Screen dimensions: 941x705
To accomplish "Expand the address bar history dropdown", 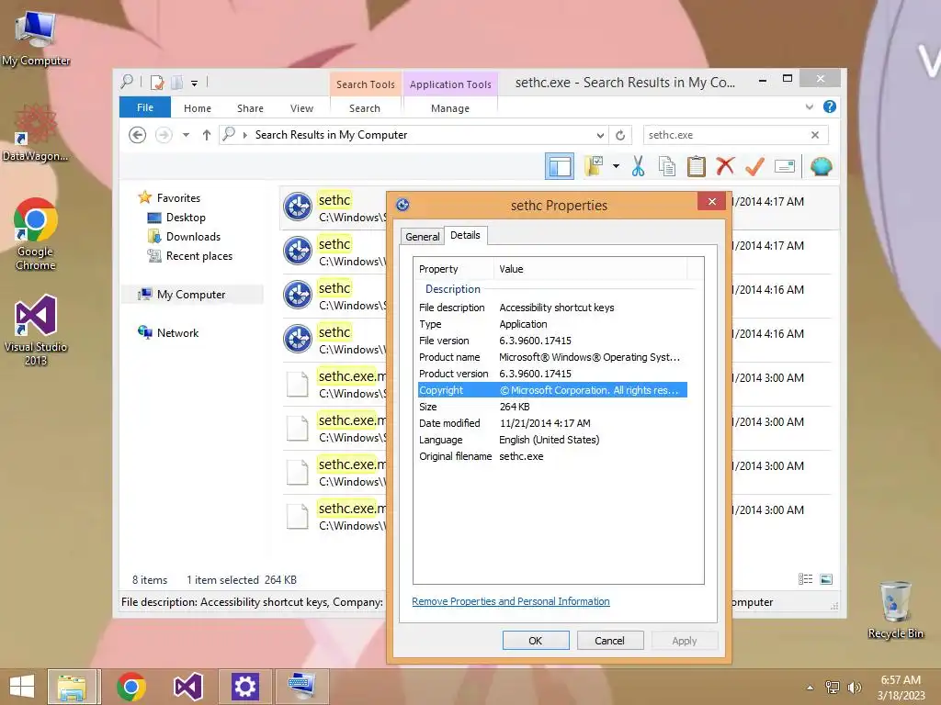I will (600, 136).
